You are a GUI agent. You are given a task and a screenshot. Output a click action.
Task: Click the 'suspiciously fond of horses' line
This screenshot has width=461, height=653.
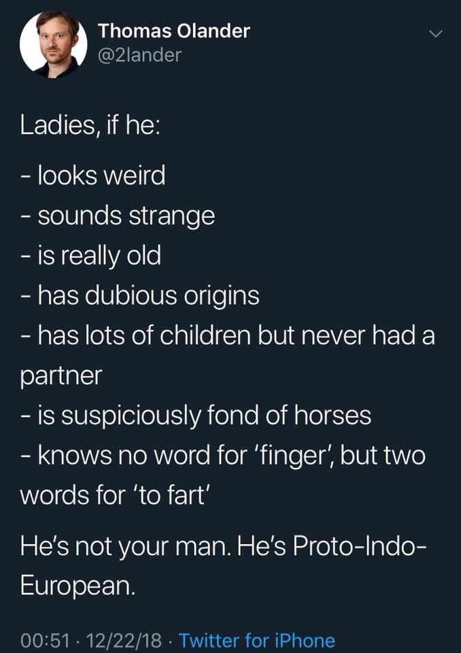194,415
